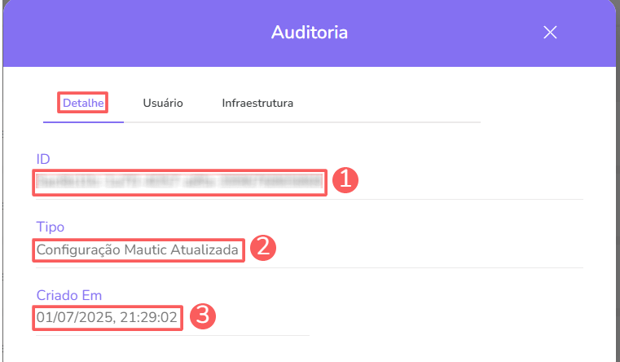Screen dimensions: 620x362
Task: Click the red number 3 marker
Action: pyautogui.click(x=202, y=316)
